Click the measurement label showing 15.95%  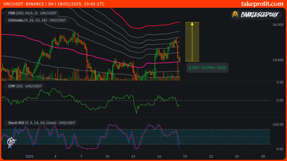[207, 68]
